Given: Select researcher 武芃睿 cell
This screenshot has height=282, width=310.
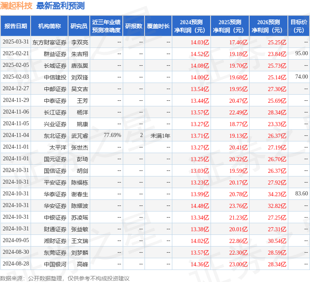Looking at the screenshot, I should click(80, 136).
